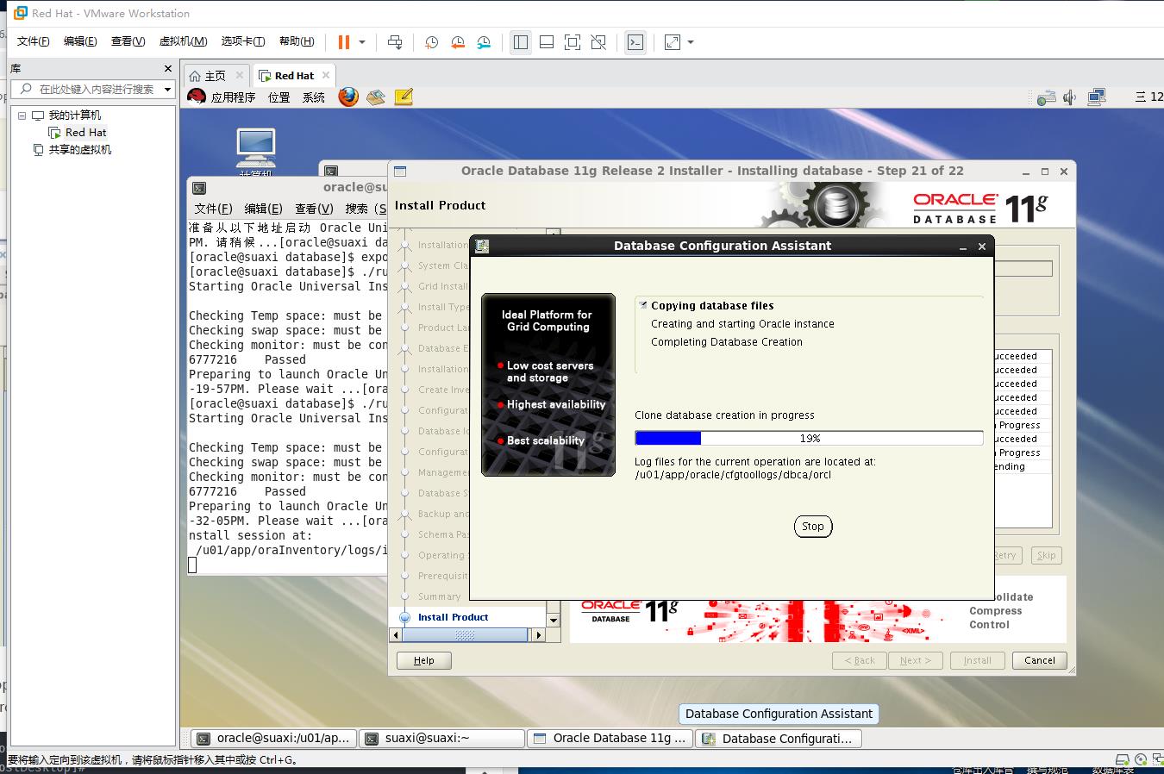Click the terminal window menu icon in its title bar
Screen dimensions: 1164x774
point(199,188)
